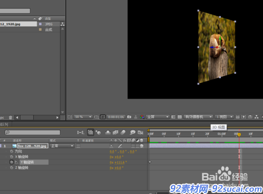This screenshot has width=263, height=194.
Task: Open grid and guide options icon
Action: [96, 117]
